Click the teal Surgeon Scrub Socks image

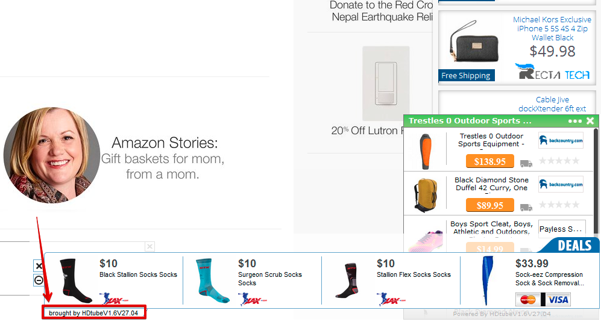tap(215, 280)
